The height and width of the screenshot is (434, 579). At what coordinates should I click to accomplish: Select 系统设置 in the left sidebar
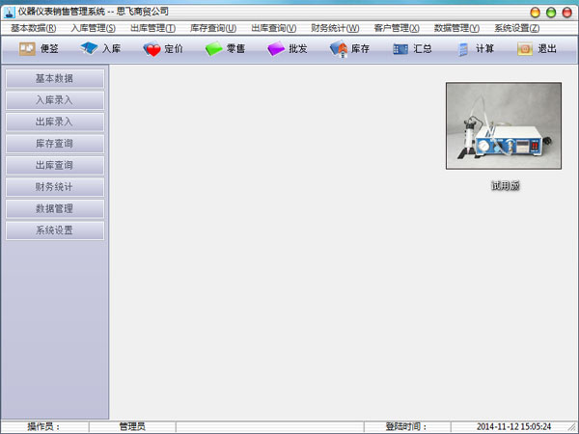click(x=54, y=231)
